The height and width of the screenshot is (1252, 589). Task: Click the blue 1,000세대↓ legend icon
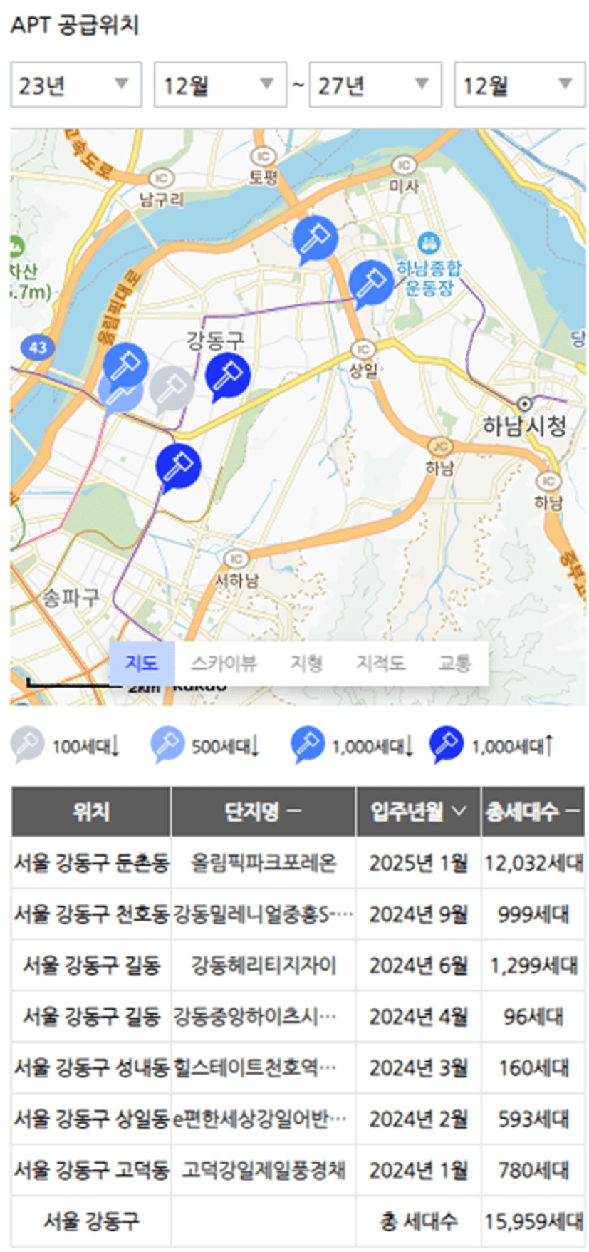308,745
